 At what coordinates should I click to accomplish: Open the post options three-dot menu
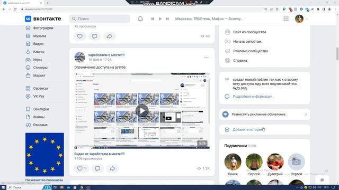206,58
